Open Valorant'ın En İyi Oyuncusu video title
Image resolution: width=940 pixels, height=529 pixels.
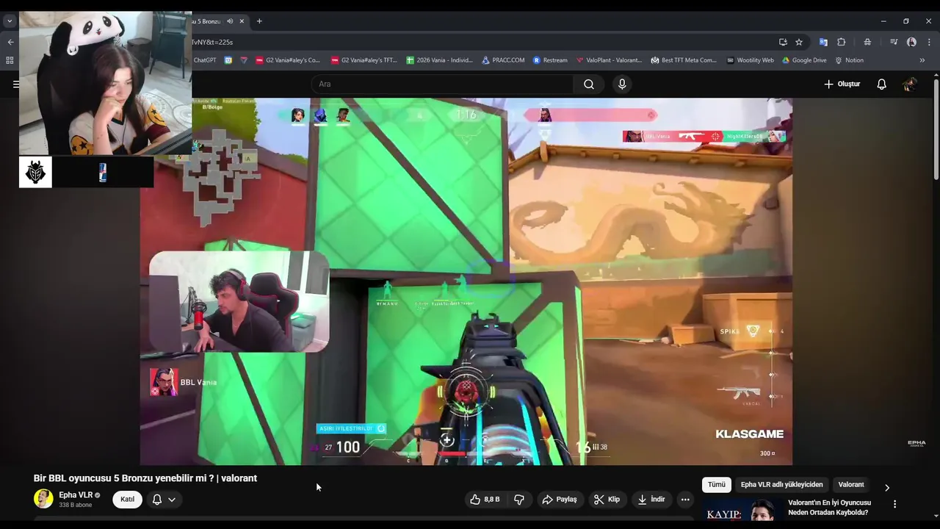tap(829, 508)
